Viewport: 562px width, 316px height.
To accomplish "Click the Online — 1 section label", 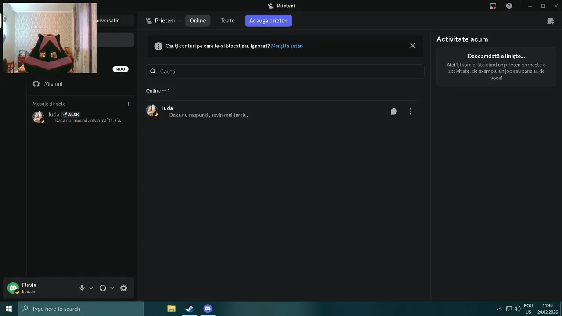I will (158, 91).
